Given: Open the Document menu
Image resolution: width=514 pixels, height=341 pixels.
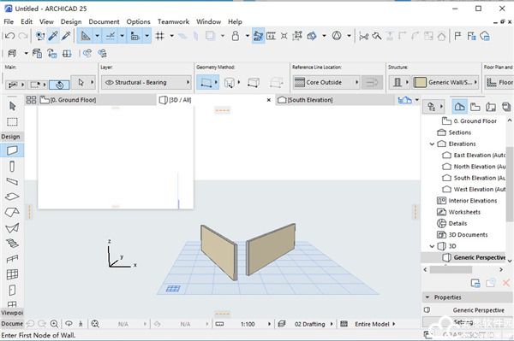Looking at the screenshot, I should 104,21.
